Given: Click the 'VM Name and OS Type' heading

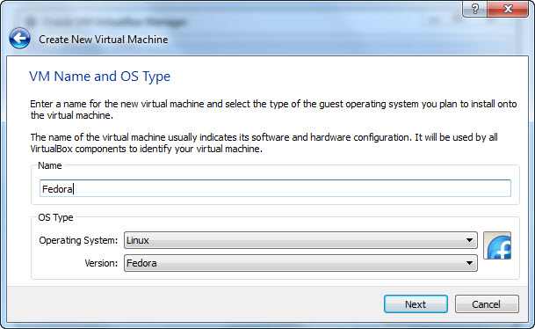Looking at the screenshot, I should point(99,77).
